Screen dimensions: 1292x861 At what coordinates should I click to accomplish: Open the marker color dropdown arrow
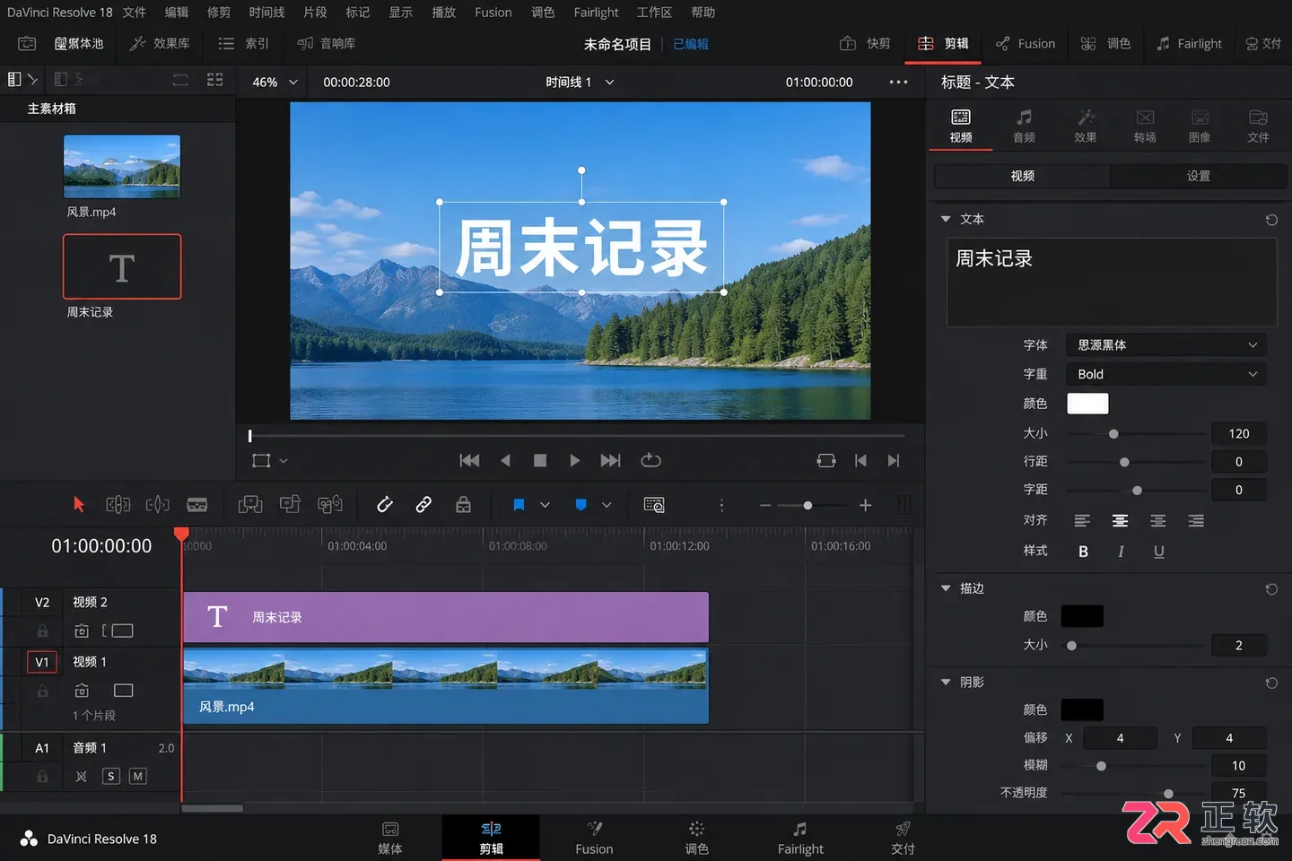607,505
